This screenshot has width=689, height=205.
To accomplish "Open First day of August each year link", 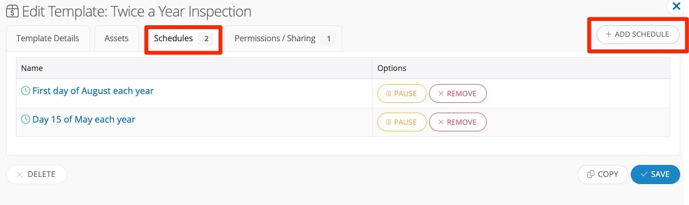I will [93, 91].
